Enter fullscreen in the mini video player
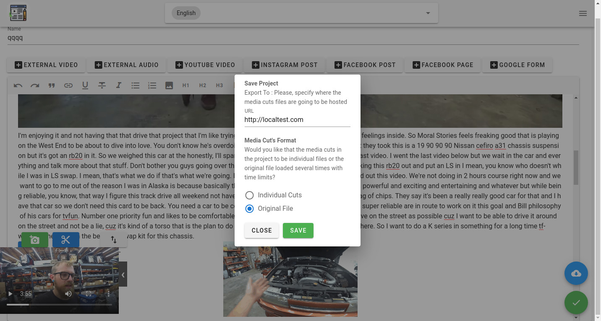The width and height of the screenshot is (601, 321). point(89,294)
